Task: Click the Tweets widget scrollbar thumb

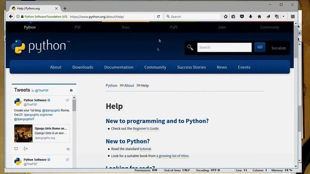Action: 74,105
